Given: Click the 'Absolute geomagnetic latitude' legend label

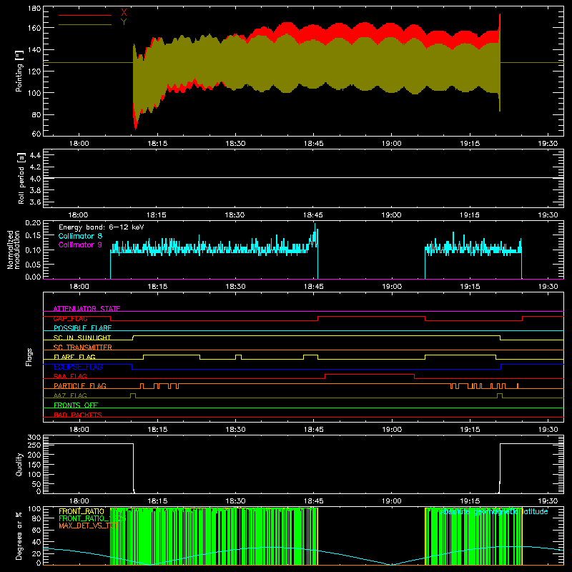Looking at the screenshot, I should (494, 512).
